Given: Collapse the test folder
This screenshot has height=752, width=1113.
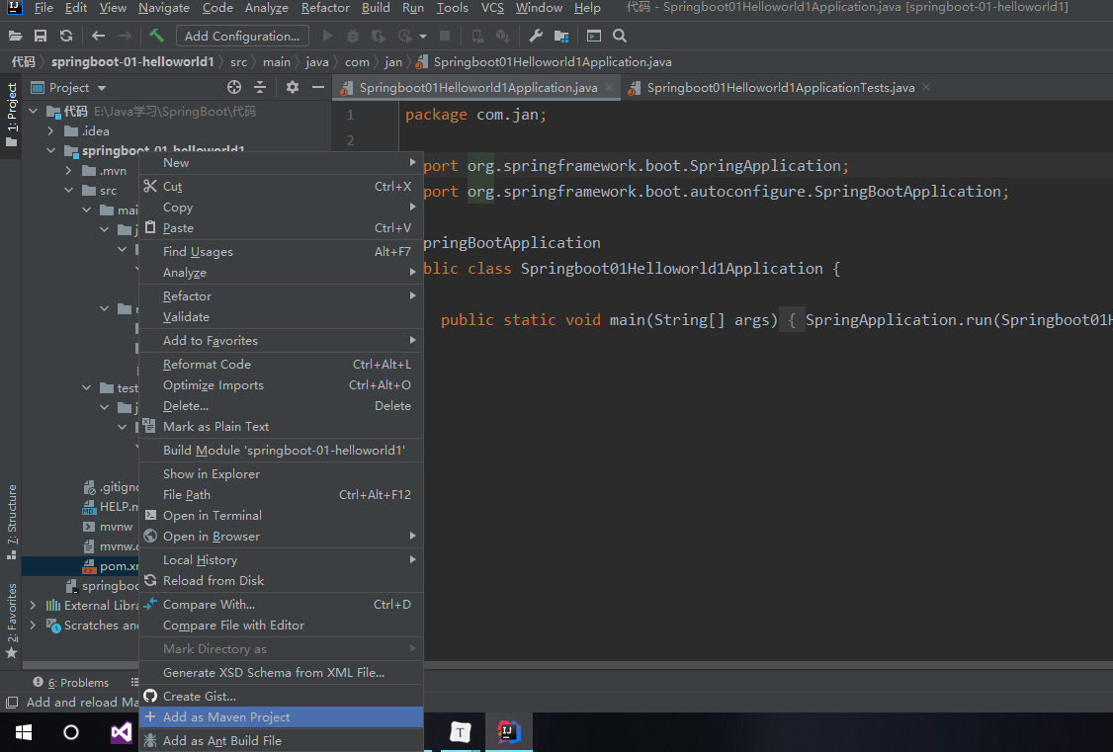Looking at the screenshot, I should 87,388.
